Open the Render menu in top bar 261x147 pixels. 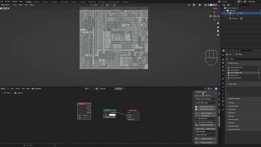(x=7, y=2)
